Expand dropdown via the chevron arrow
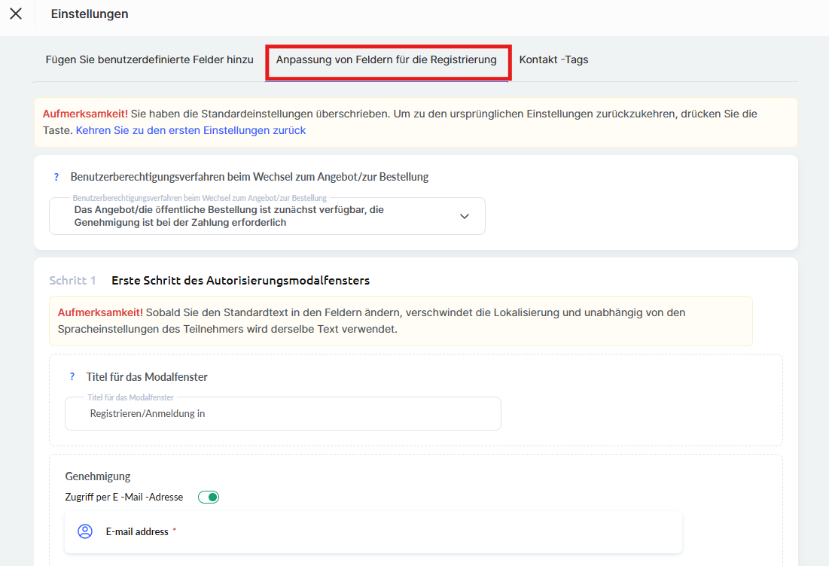The height and width of the screenshot is (566, 829). pyautogui.click(x=465, y=216)
